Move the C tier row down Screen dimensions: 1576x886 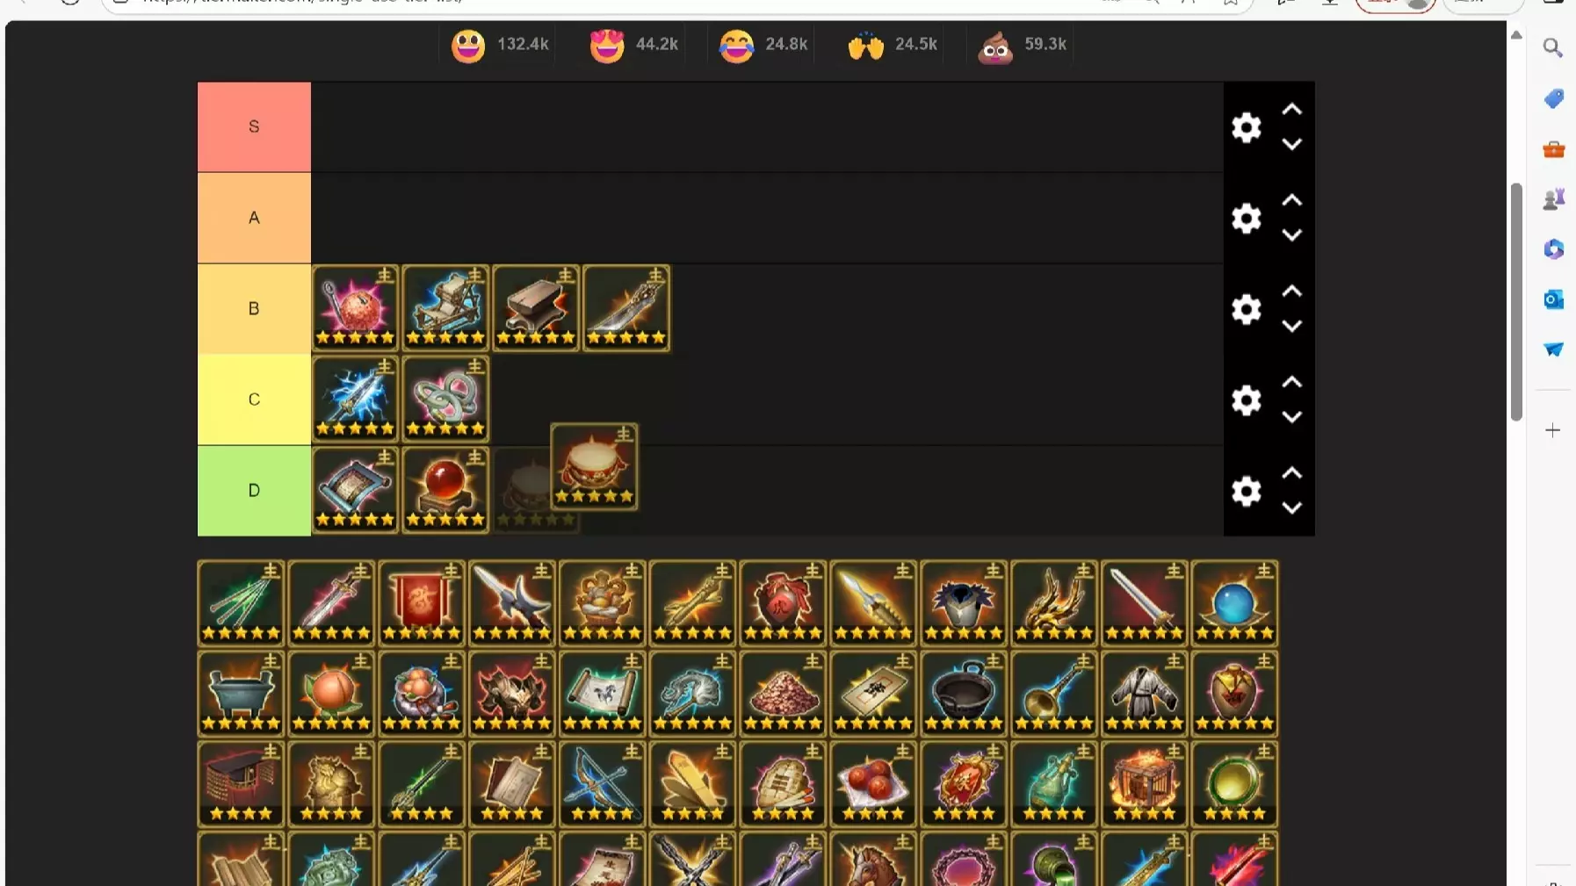tap(1291, 417)
